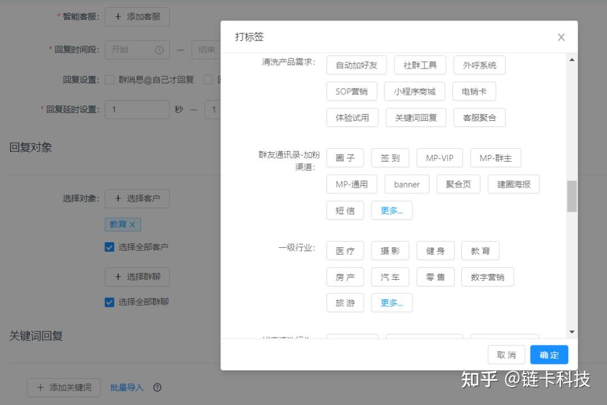Confirm tags with the 确定 button
607x405 pixels.
click(549, 354)
